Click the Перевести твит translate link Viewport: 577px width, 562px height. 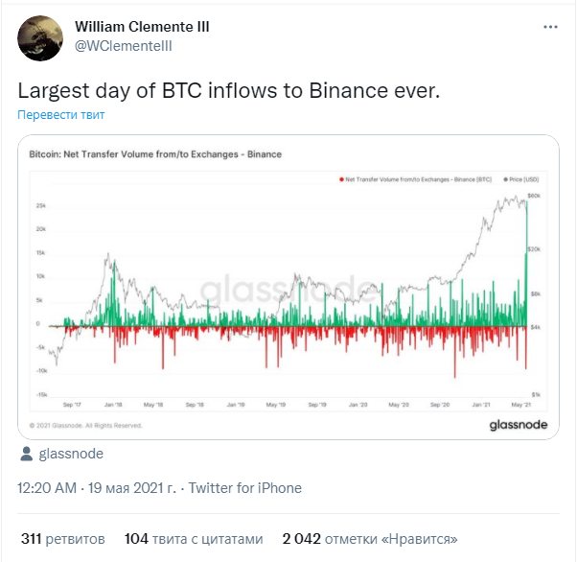click(x=61, y=114)
